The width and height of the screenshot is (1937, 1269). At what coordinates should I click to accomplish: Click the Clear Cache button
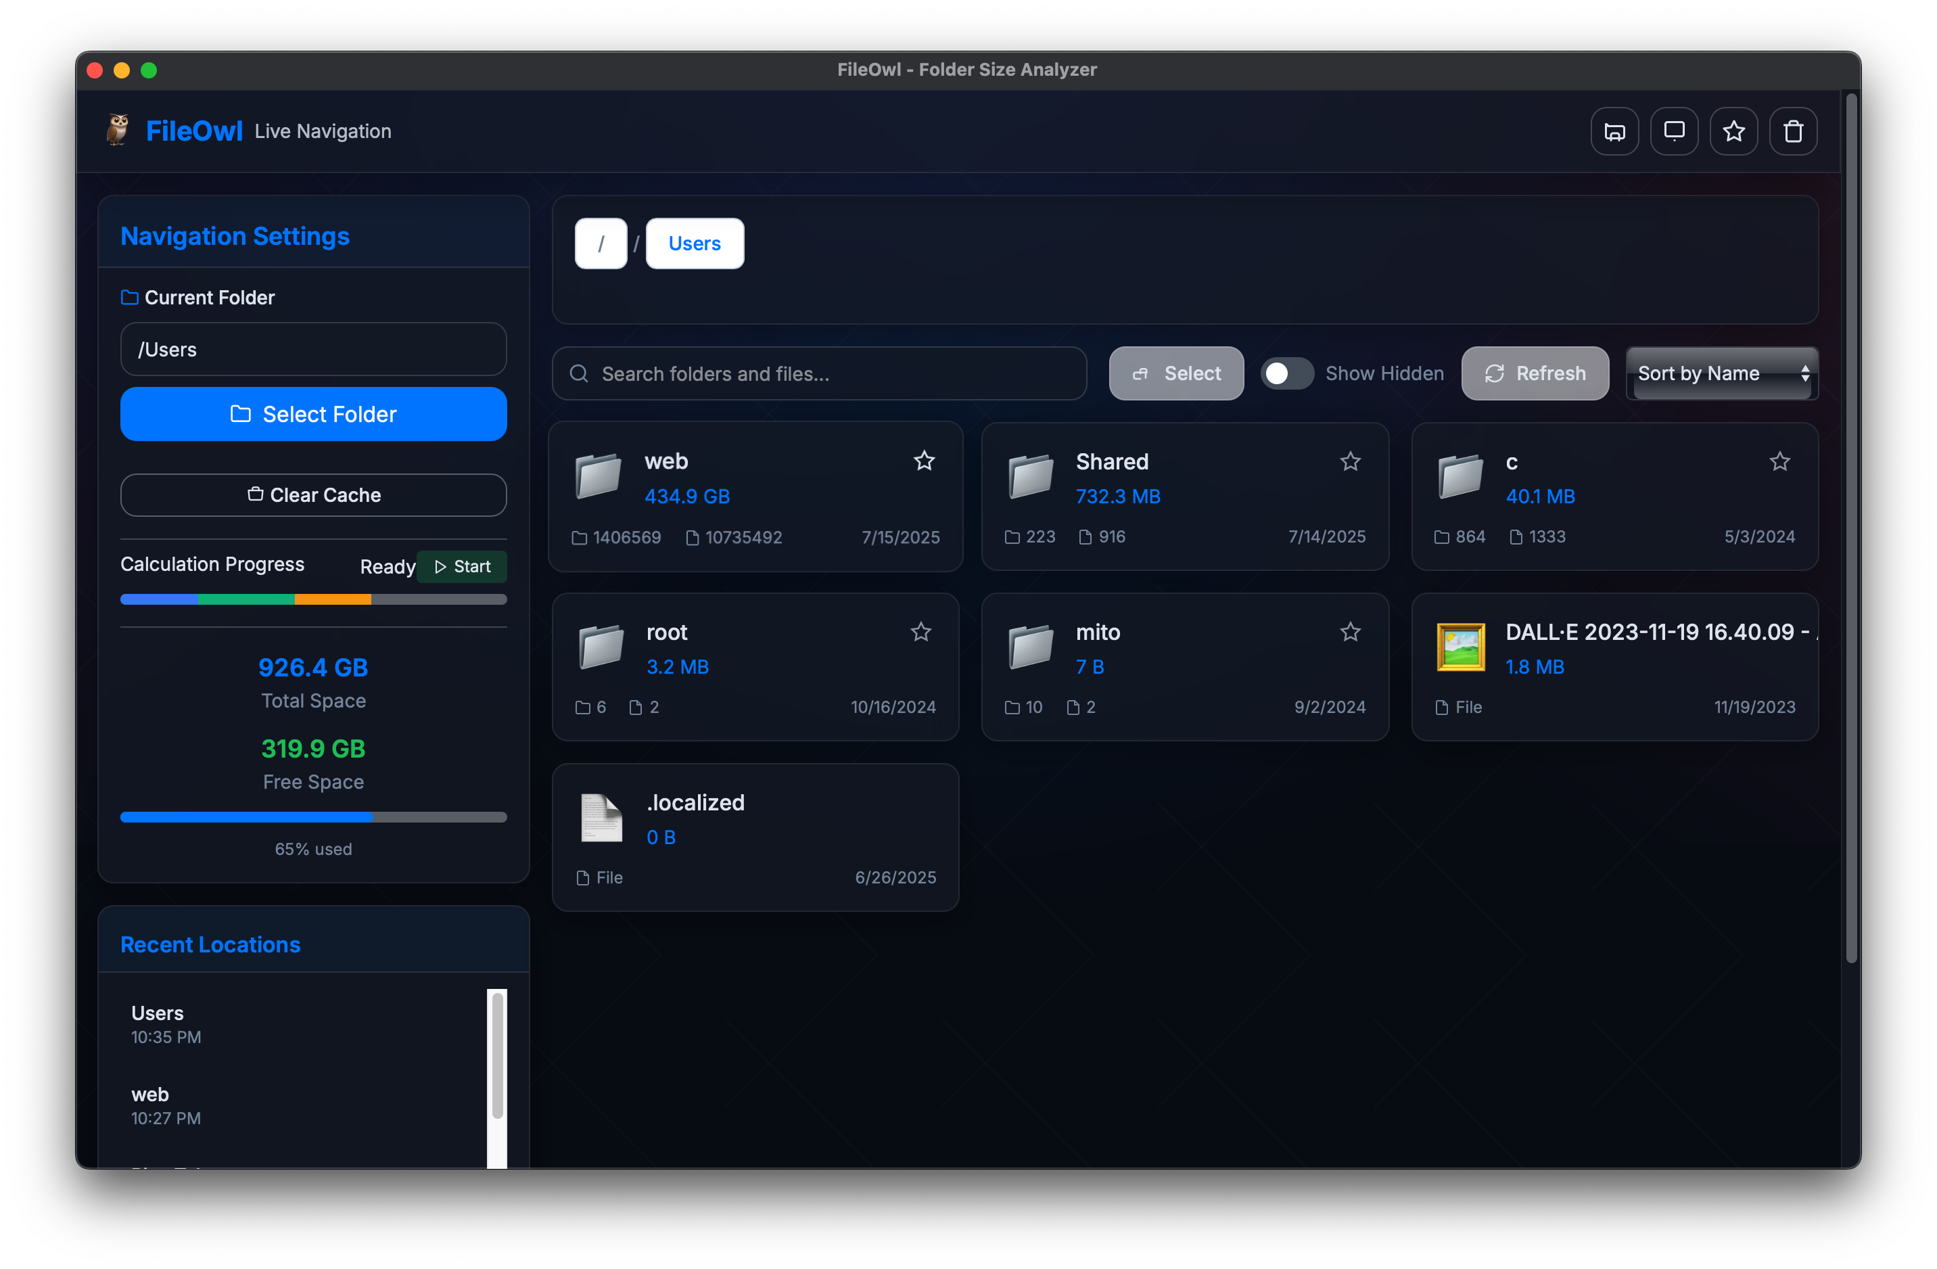pos(313,495)
